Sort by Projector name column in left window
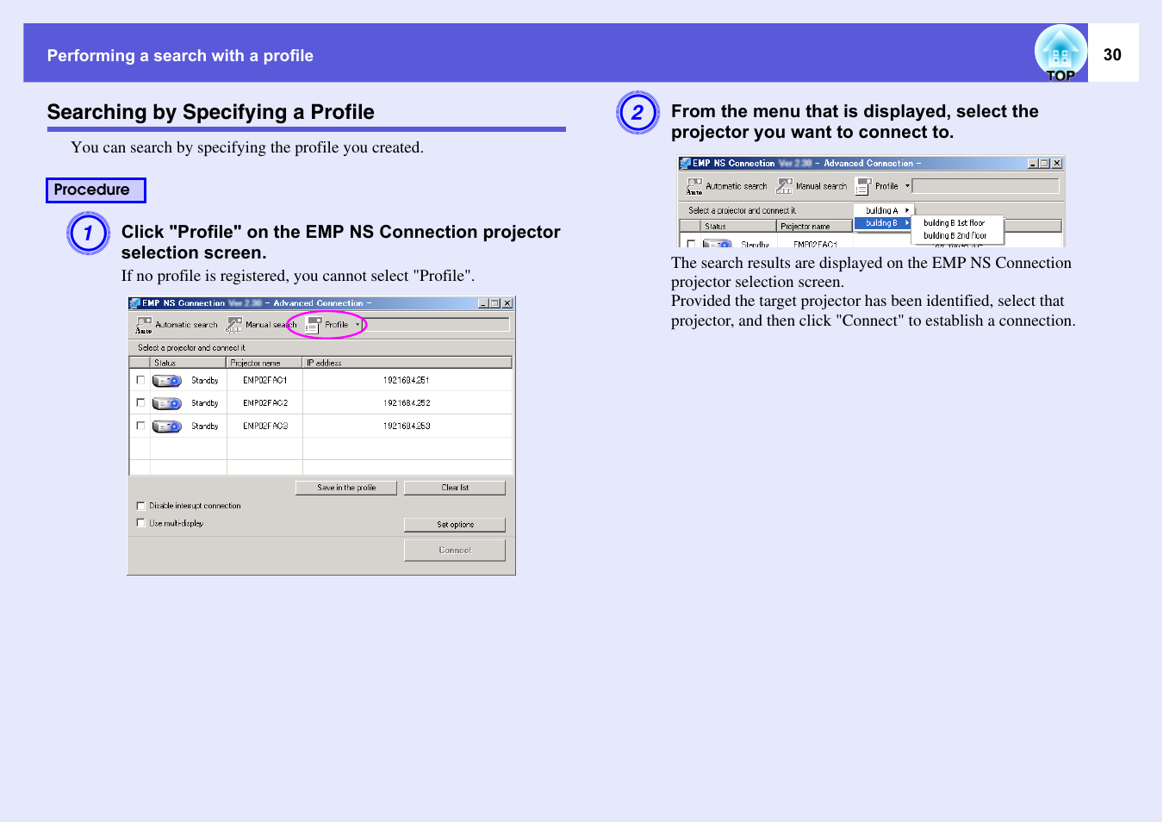 (x=264, y=363)
